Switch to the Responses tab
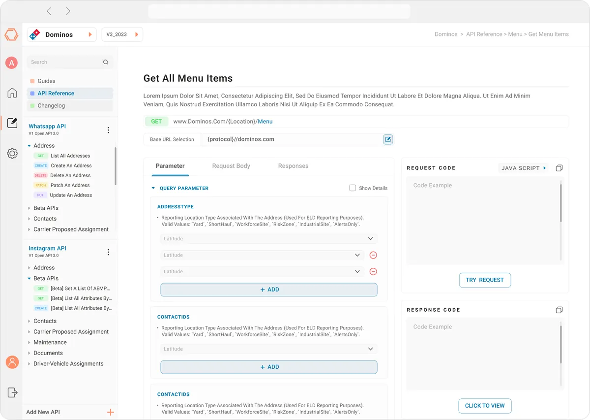This screenshot has width=590, height=420. (293, 166)
